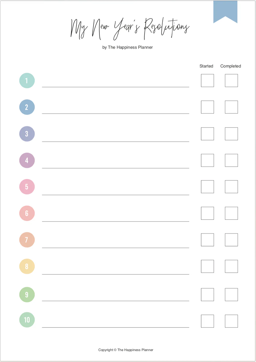Viewport: 256px width, 362px height.
Task: Check Started box for resolution 3
Action: point(207,134)
